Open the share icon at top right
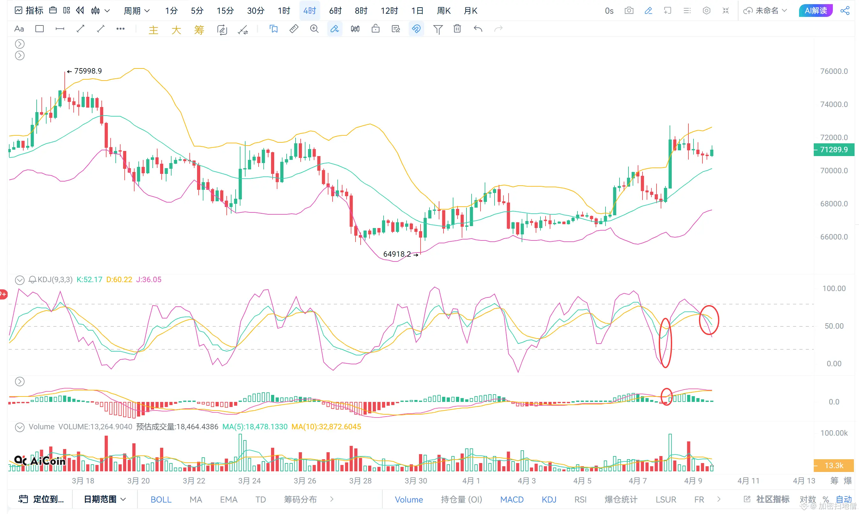 coord(845,11)
